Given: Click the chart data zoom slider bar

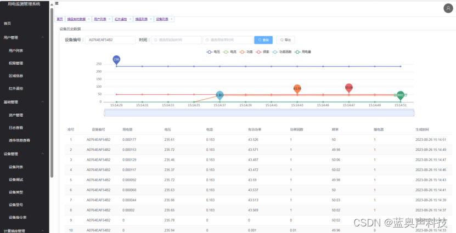Looking at the screenshot, I should pos(259,112).
